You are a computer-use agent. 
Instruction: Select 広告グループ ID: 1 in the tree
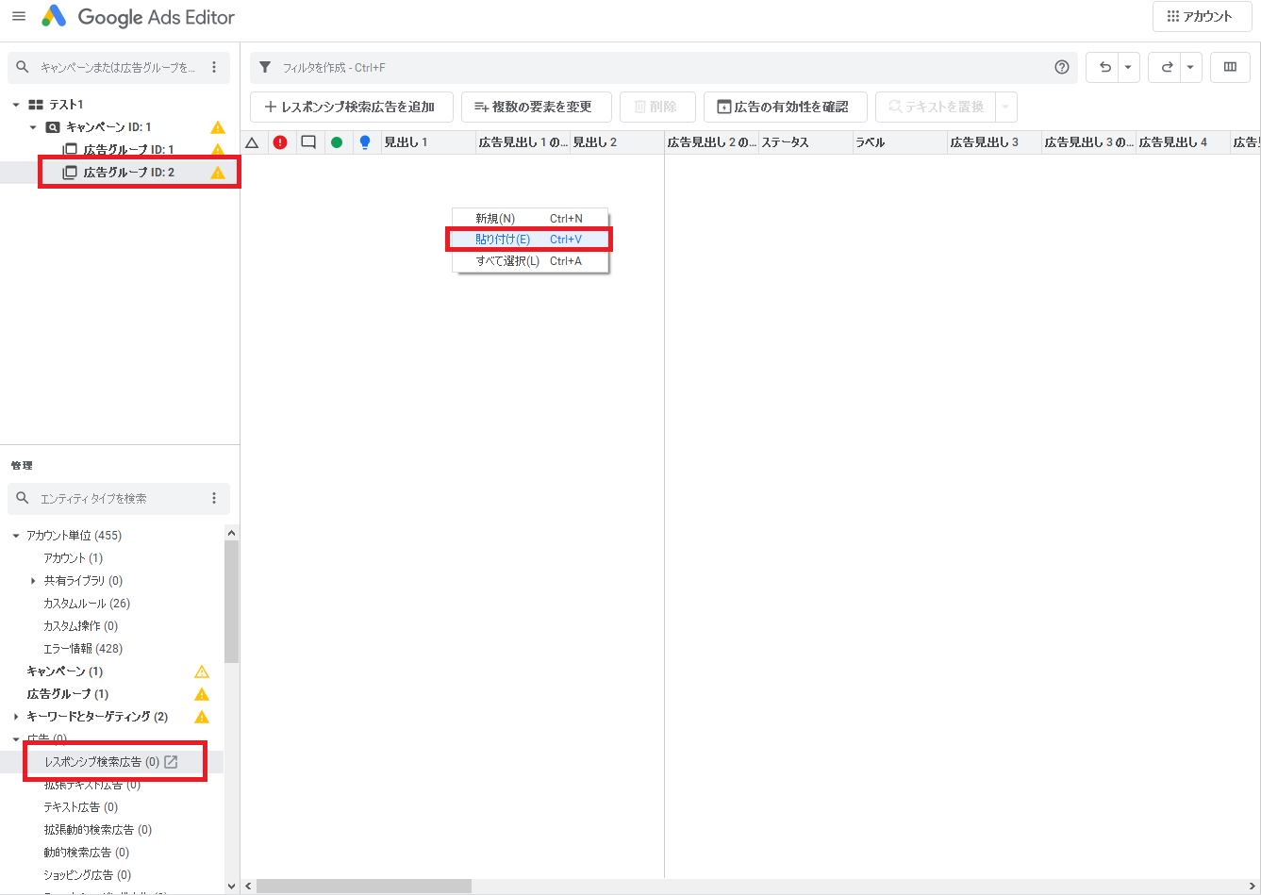(x=128, y=150)
